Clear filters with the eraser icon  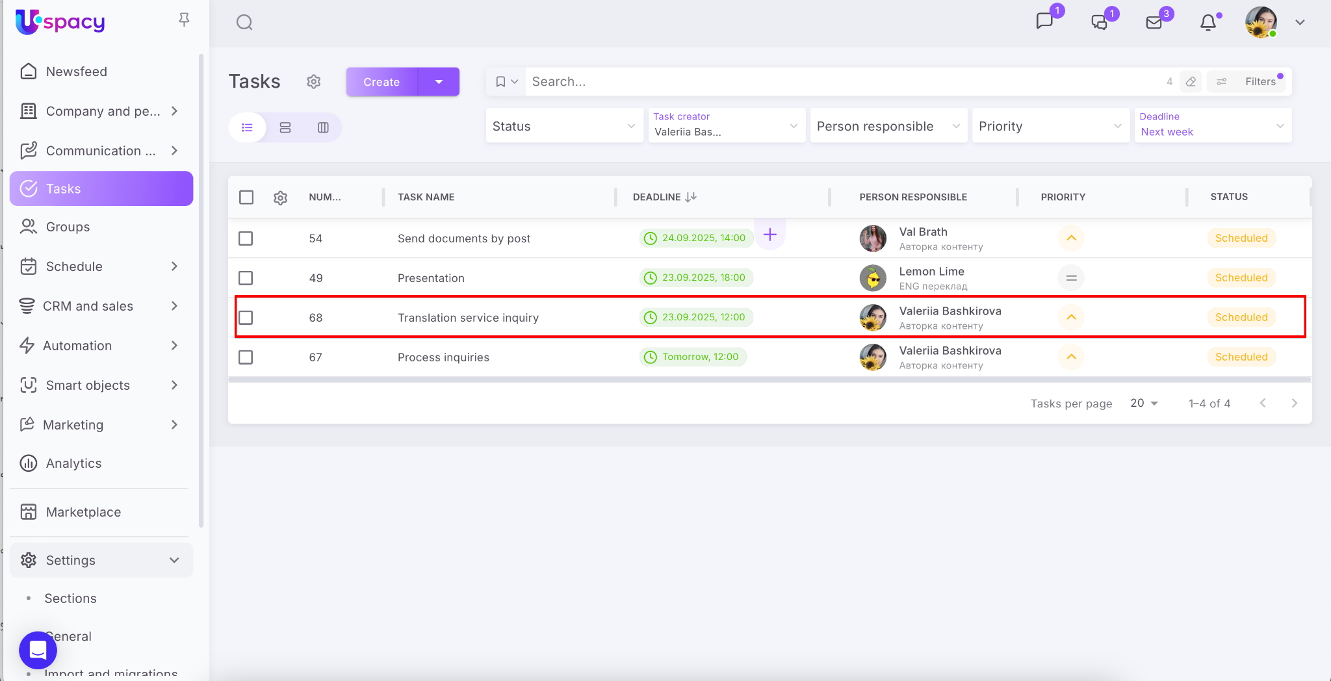[1191, 82]
